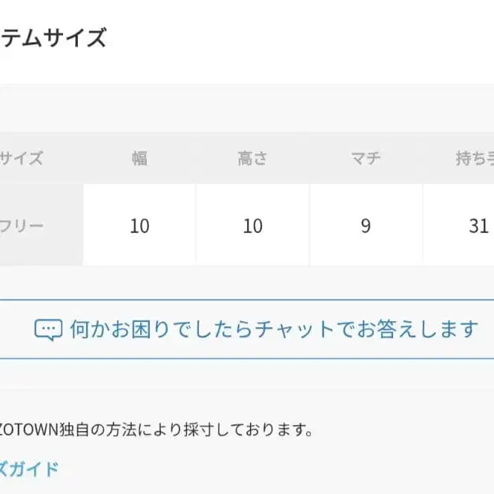Click the chat speech bubble icon

coord(49,330)
